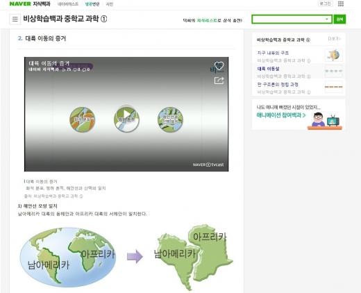Select the fossil distribution circle thumbnail
Viewport: 361px width, 293px height.
point(83,119)
